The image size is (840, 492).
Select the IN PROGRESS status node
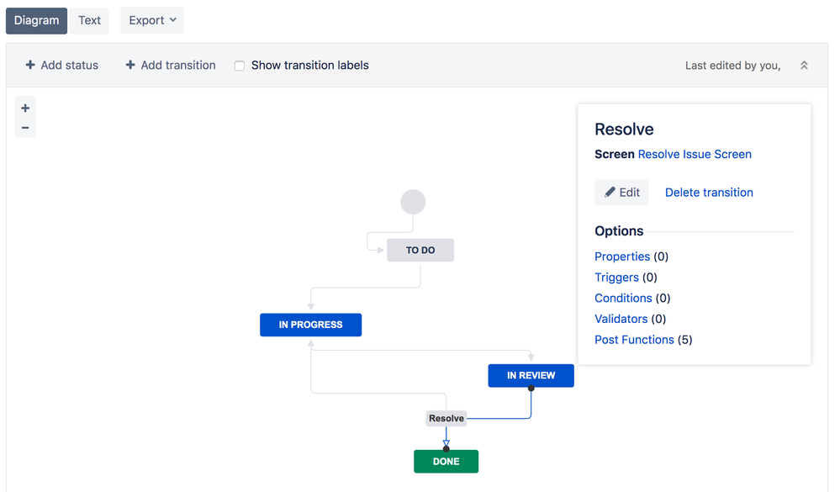tap(310, 324)
